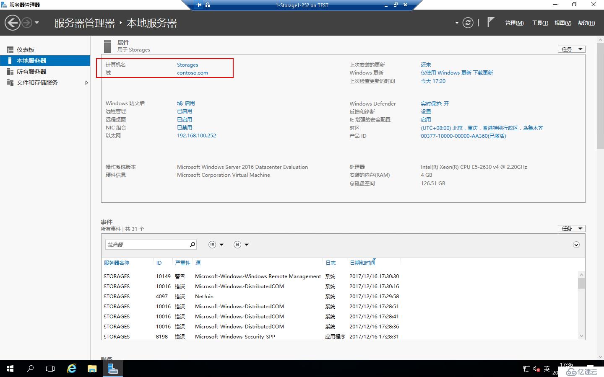Click 仅使用 Windows 更新 下载更新 link
The width and height of the screenshot is (604, 377).
(x=457, y=73)
